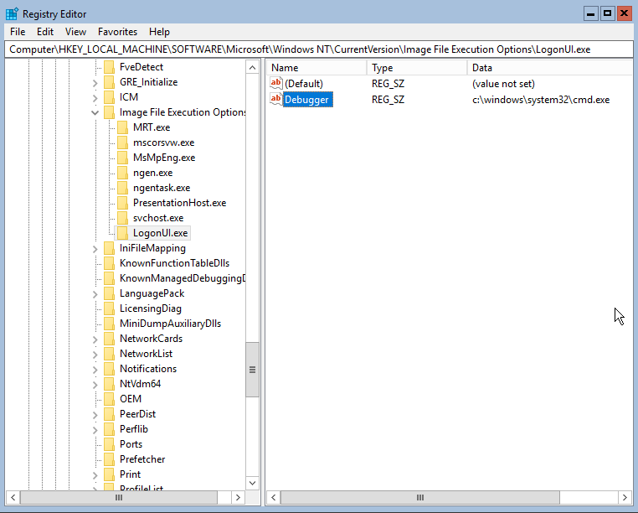Open the File menu
Image resolution: width=638 pixels, height=513 pixels.
click(x=18, y=32)
